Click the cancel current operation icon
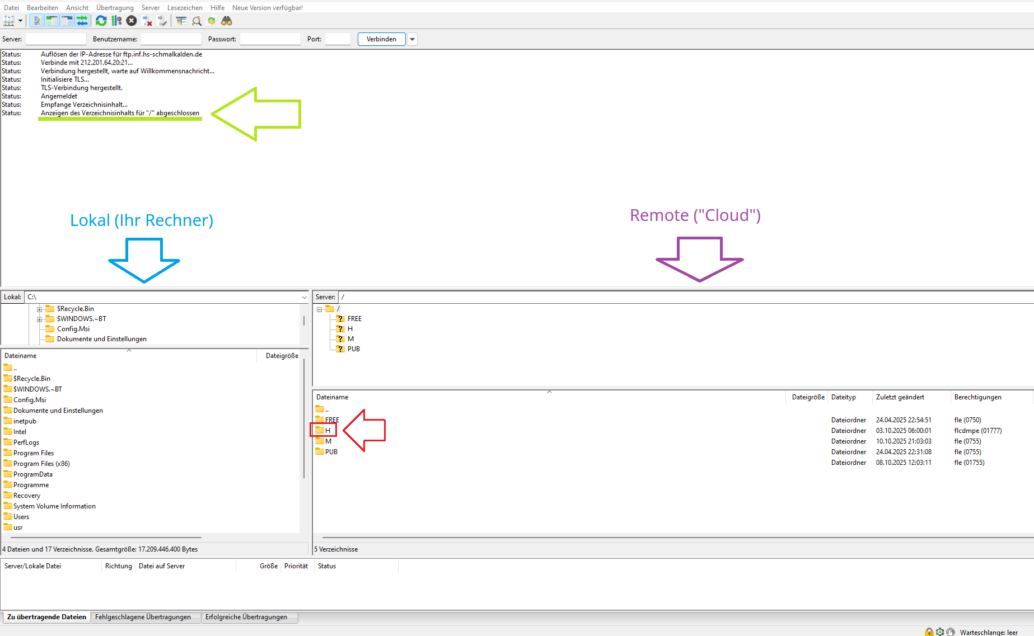The image size is (1034, 636). tap(132, 21)
